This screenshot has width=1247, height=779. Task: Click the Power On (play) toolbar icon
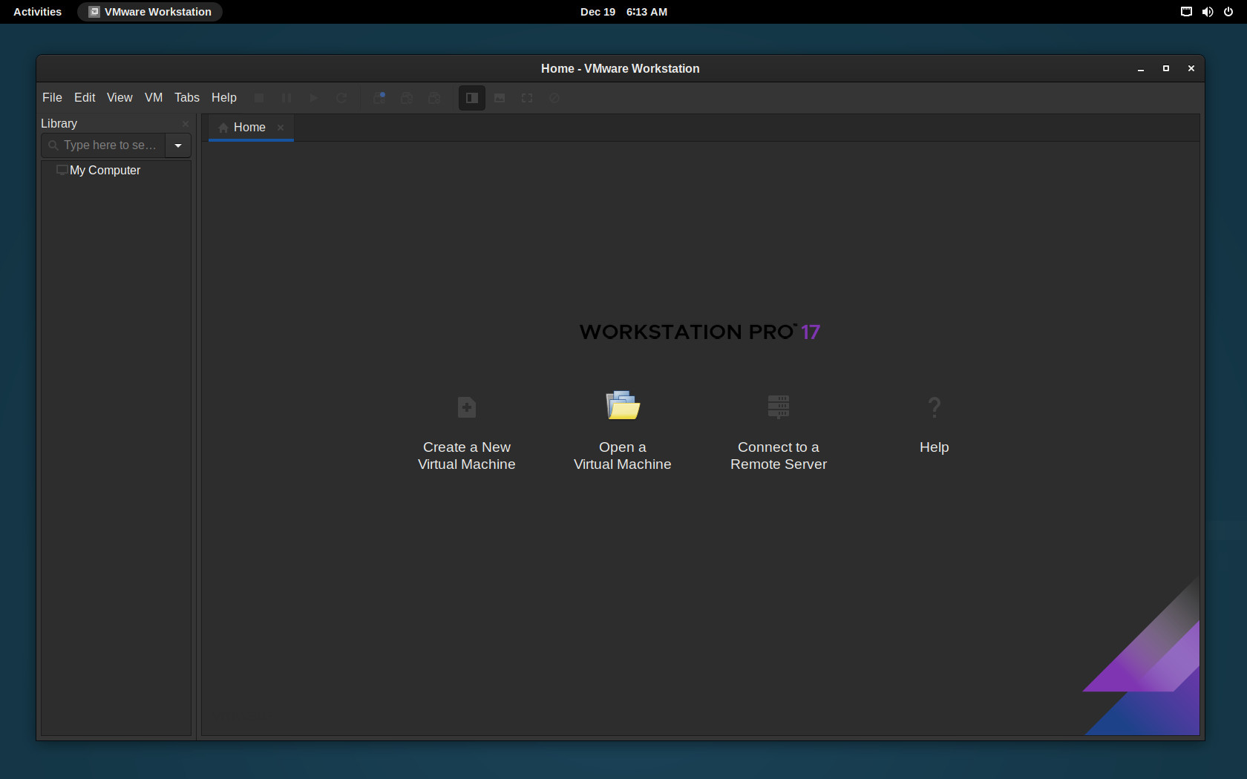314,98
